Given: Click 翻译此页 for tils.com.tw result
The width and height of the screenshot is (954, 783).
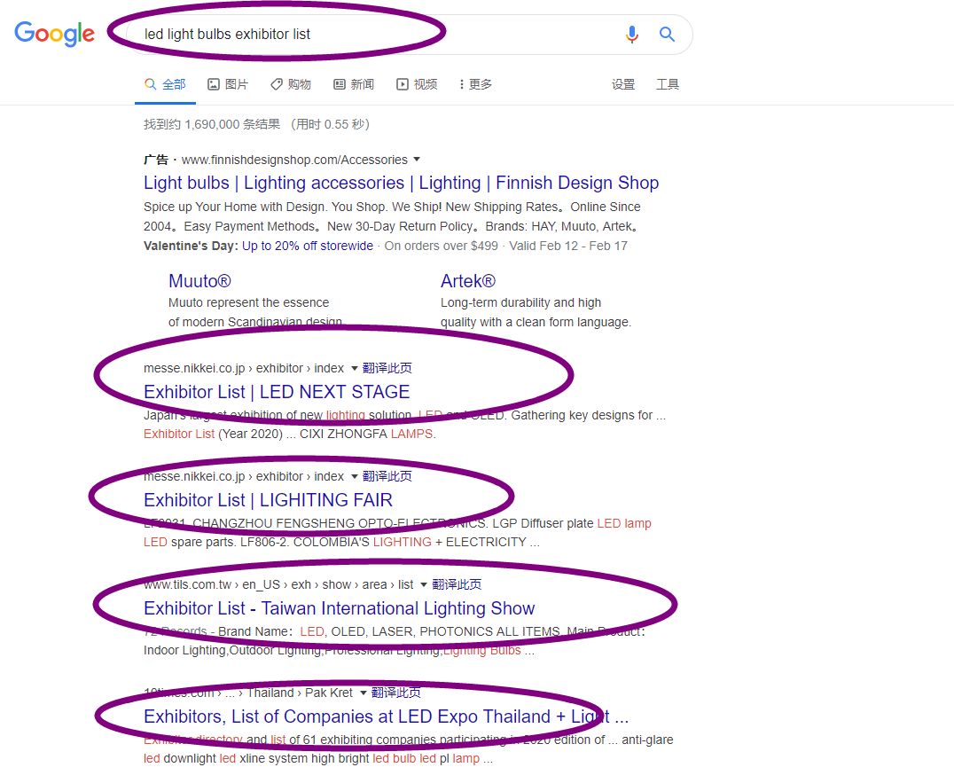Looking at the screenshot, I should click(457, 584).
